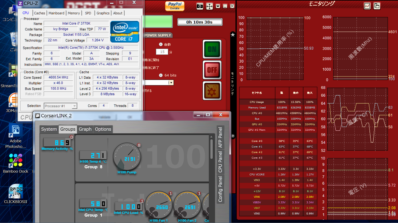Open the vertical CPU Panel button

pyautogui.click(x=220, y=162)
